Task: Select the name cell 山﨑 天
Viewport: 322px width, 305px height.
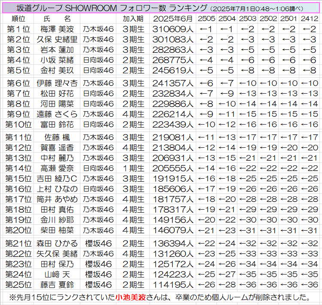Action: click(57, 274)
